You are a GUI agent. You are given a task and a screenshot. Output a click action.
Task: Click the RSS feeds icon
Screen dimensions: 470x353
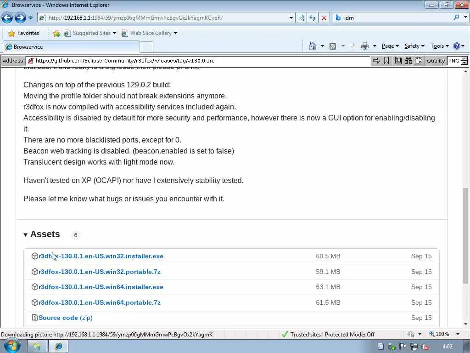333,46
